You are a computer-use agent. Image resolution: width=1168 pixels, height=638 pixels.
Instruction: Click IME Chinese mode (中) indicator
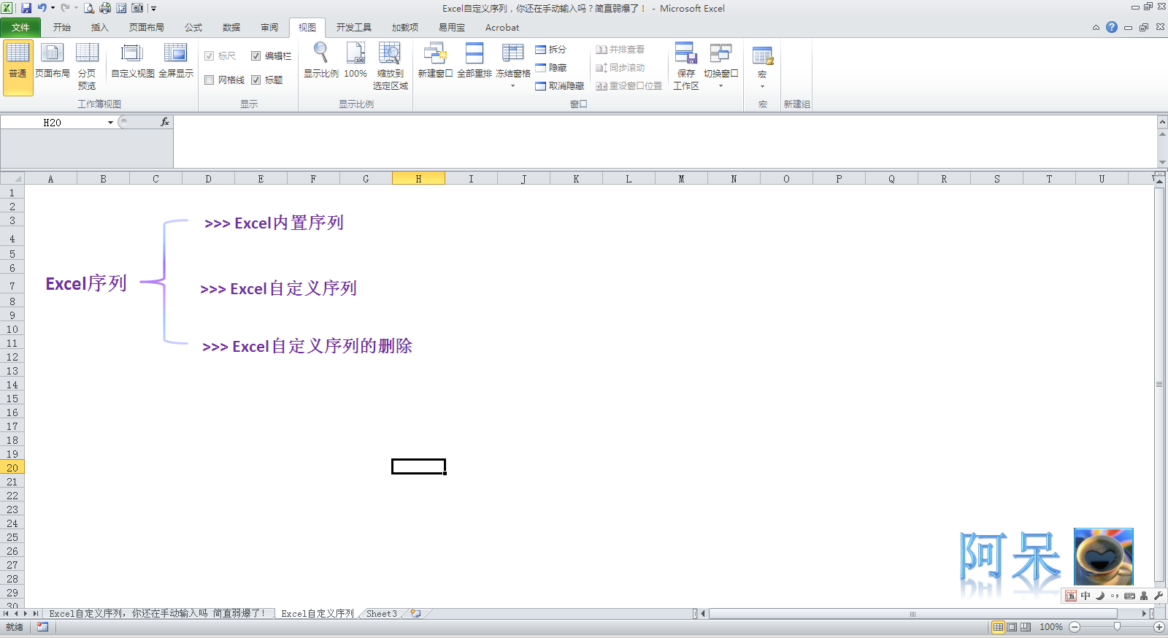coord(1086,596)
